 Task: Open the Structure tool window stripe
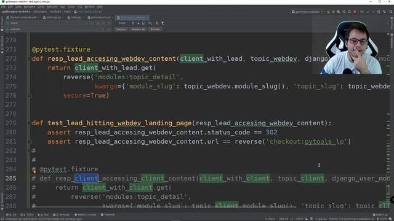coord(2,44)
